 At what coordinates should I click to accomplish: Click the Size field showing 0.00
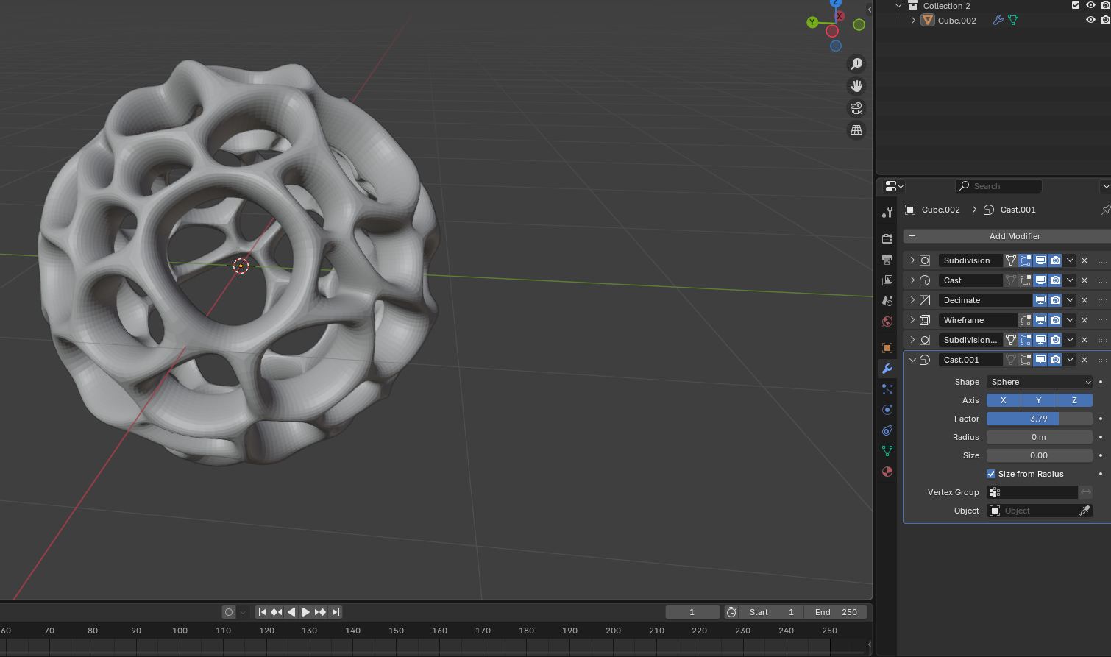(x=1040, y=455)
